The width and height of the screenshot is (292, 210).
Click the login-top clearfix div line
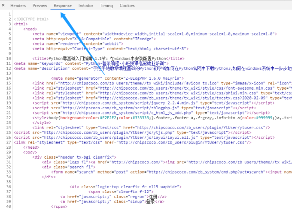point(125,187)
